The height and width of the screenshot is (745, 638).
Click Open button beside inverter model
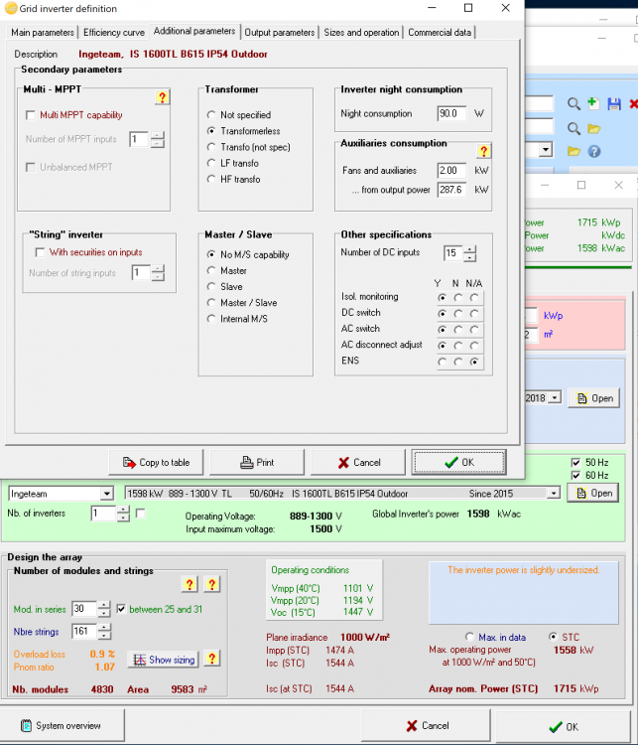(594, 493)
